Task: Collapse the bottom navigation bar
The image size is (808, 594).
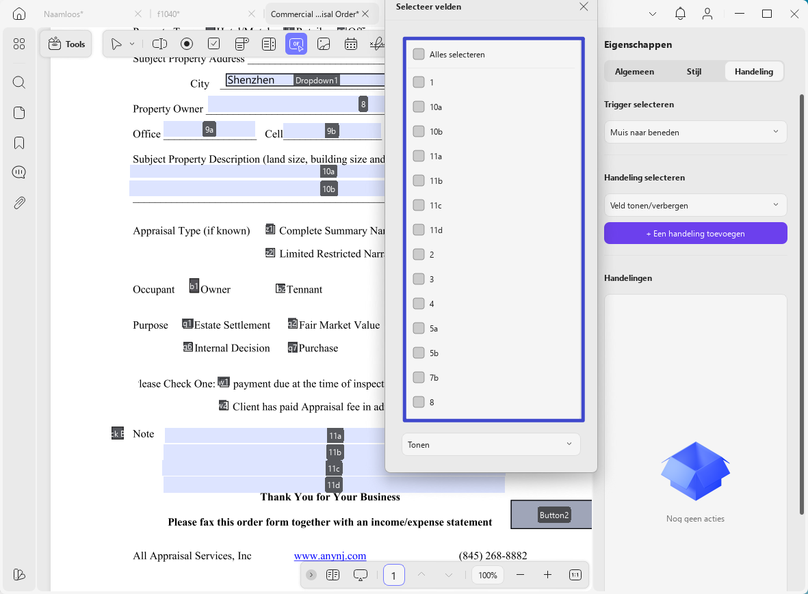Action: [x=311, y=575]
